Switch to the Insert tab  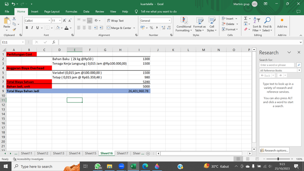(x=35, y=11)
